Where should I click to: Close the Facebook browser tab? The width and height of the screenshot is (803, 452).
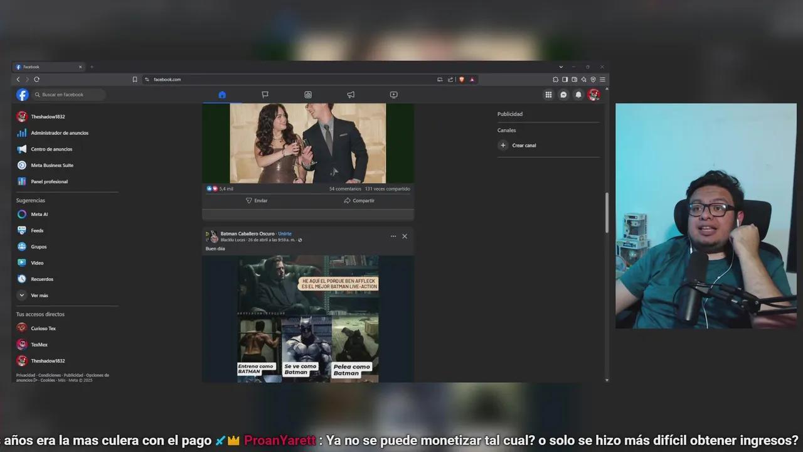(x=80, y=67)
